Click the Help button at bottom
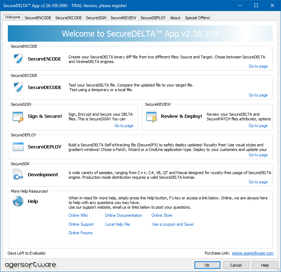281x272 pixels. click(x=265, y=265)
